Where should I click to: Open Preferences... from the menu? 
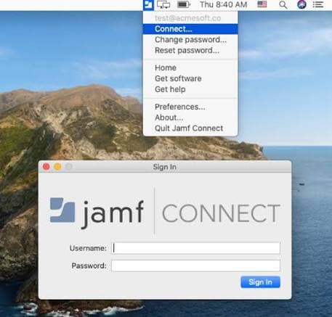pyautogui.click(x=190, y=107)
